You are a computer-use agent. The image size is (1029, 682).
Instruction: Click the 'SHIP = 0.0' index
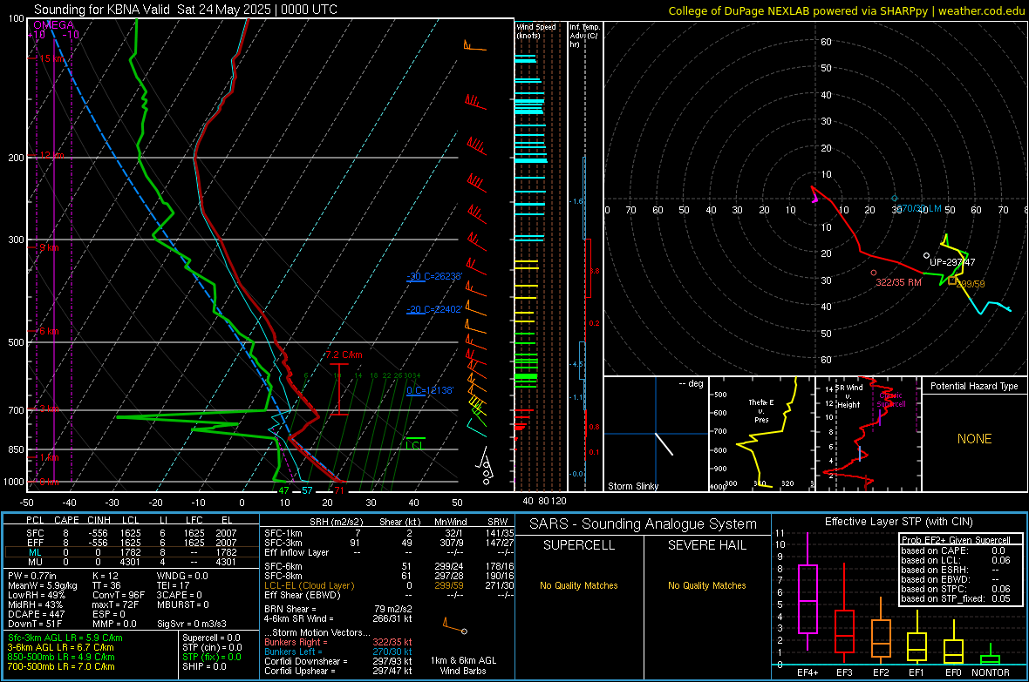[x=204, y=666]
